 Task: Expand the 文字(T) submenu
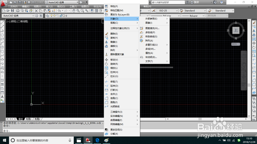coord(154,61)
